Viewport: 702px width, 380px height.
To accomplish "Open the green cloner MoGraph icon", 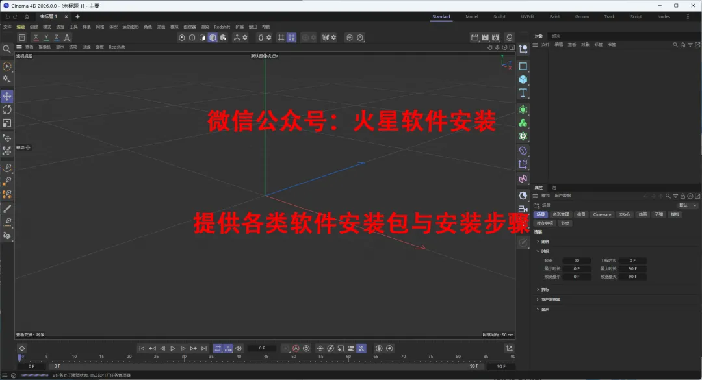I will click(x=523, y=123).
